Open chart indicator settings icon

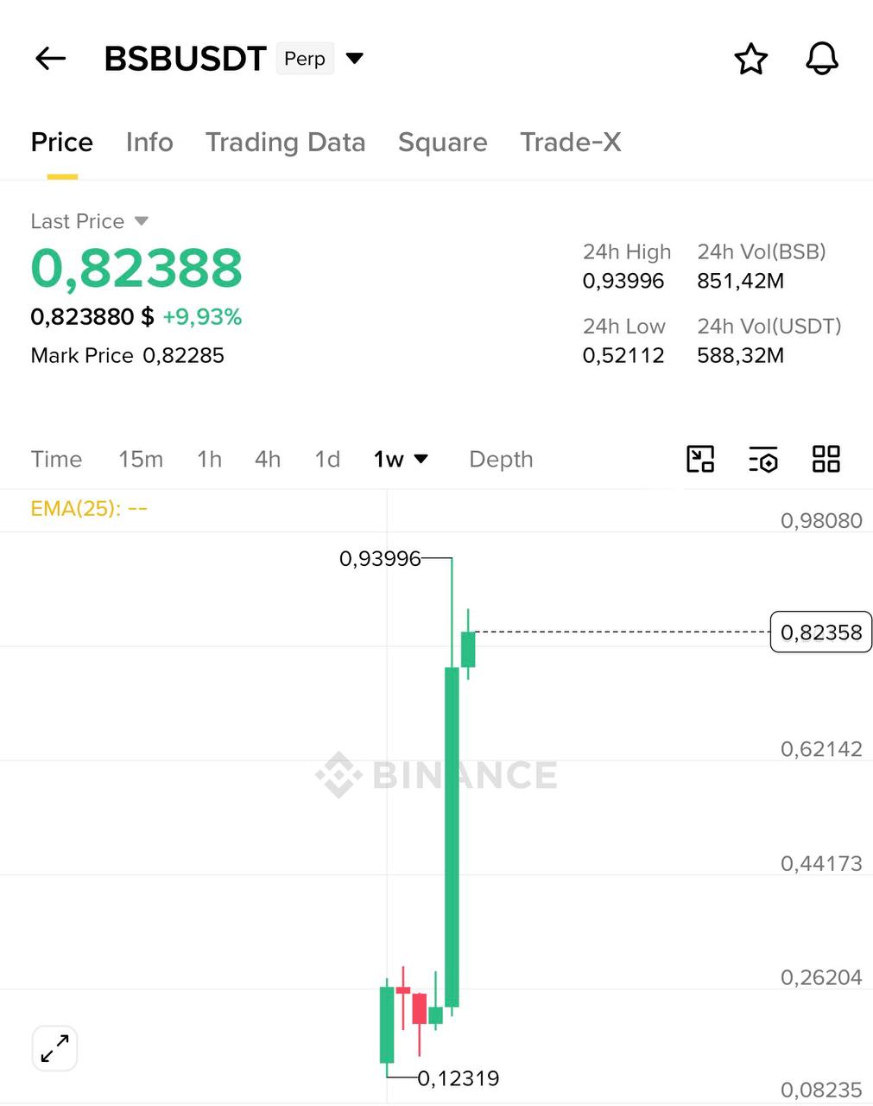click(x=763, y=459)
